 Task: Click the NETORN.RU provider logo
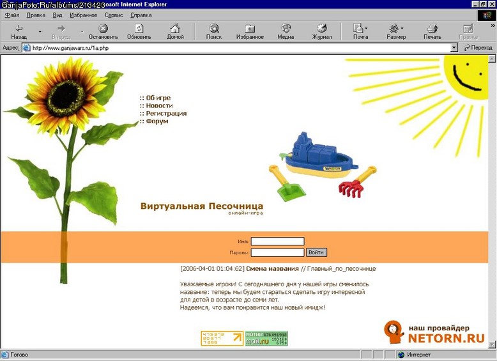434,332
